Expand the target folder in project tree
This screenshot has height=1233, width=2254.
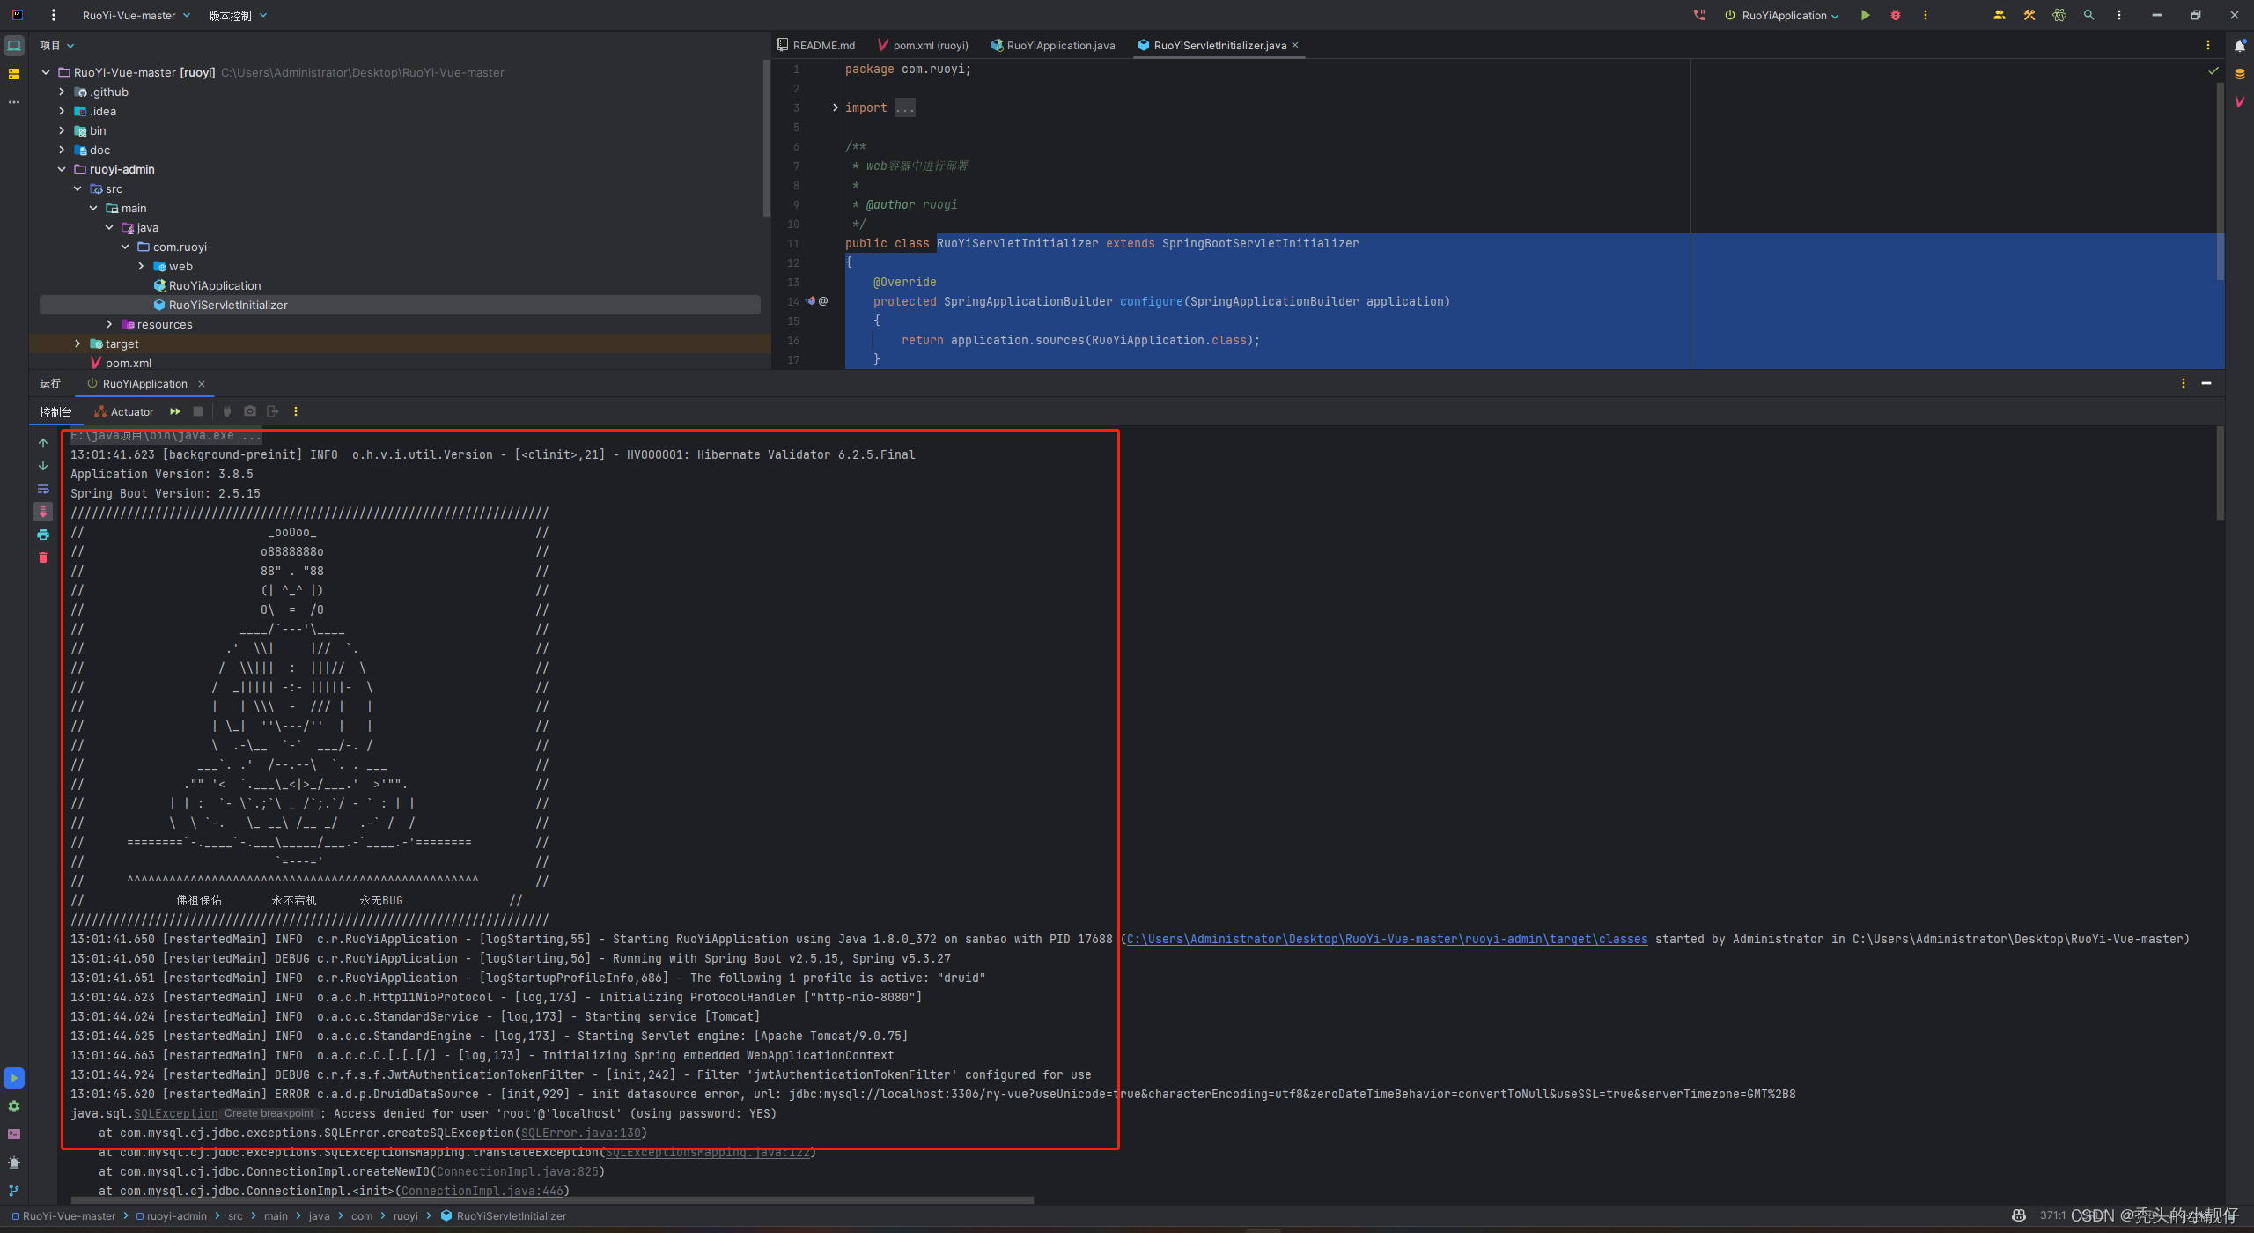point(77,343)
